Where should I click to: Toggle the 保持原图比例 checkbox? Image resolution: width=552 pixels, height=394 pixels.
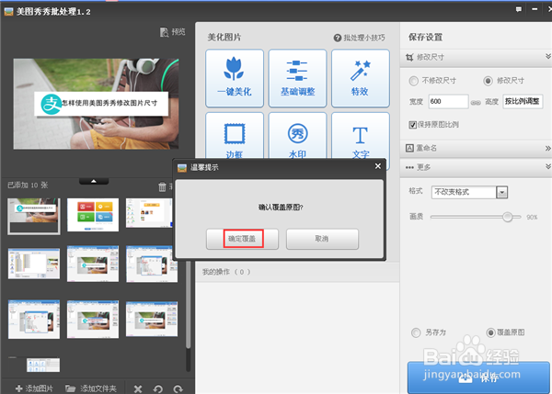pyautogui.click(x=412, y=125)
